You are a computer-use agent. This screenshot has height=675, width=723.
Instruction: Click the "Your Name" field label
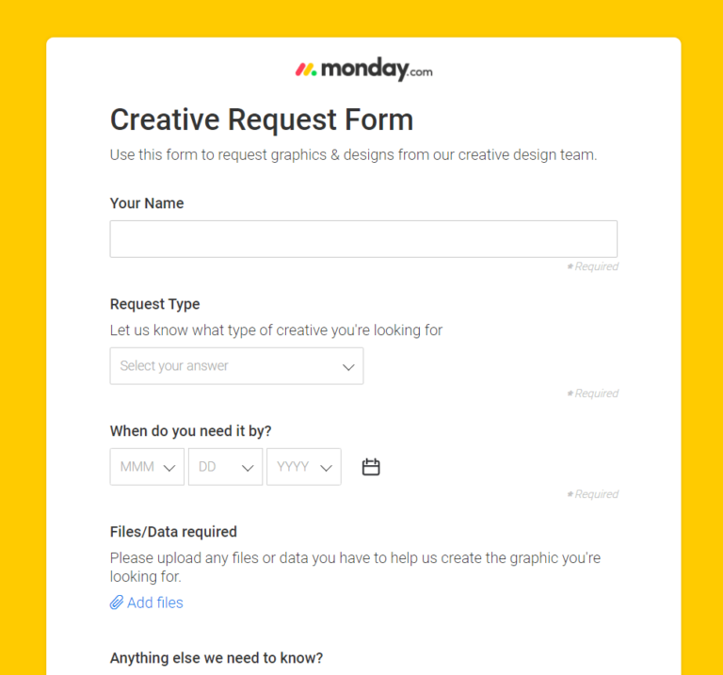point(147,203)
